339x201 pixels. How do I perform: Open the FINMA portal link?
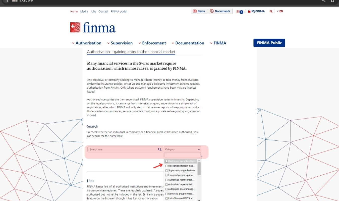pos(119,11)
